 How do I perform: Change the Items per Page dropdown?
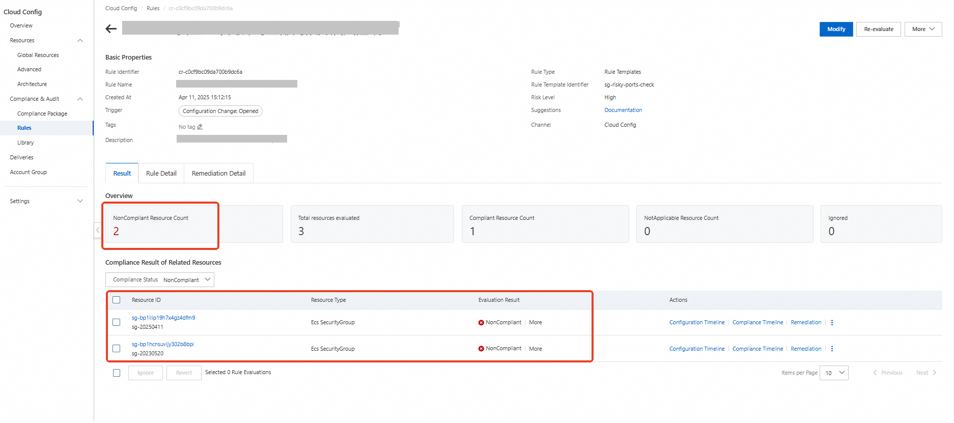coord(834,373)
